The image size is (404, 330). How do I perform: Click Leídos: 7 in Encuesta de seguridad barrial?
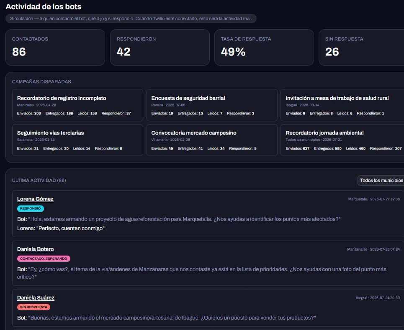pos(215,113)
